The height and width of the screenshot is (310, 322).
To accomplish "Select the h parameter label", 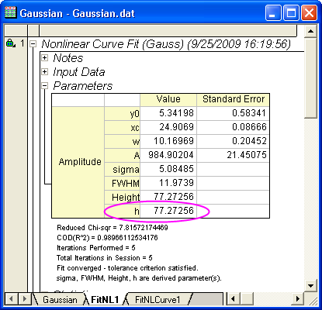I will click(123, 211).
